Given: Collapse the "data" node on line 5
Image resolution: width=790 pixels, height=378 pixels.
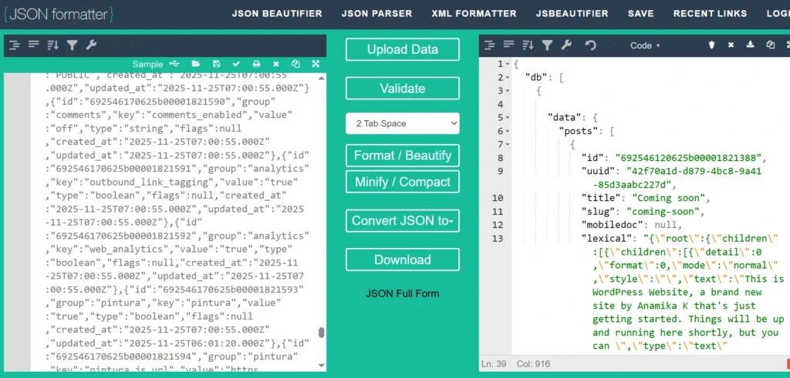Looking at the screenshot, I should (x=506, y=117).
